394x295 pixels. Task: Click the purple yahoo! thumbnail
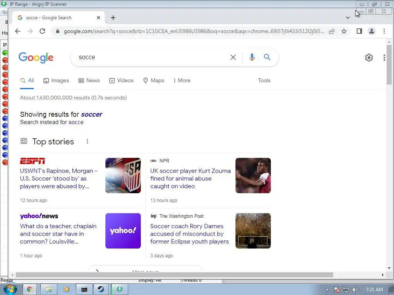pos(123,231)
